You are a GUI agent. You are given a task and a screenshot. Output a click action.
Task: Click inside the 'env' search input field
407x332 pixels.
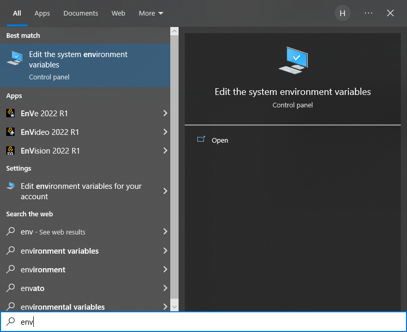pyautogui.click(x=203, y=322)
